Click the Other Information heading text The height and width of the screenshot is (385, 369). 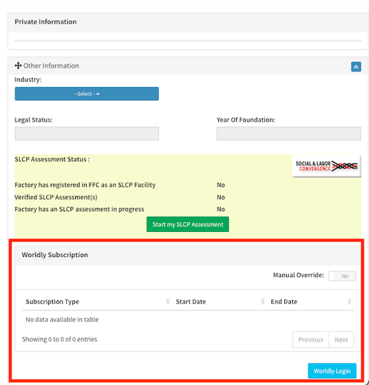51,66
